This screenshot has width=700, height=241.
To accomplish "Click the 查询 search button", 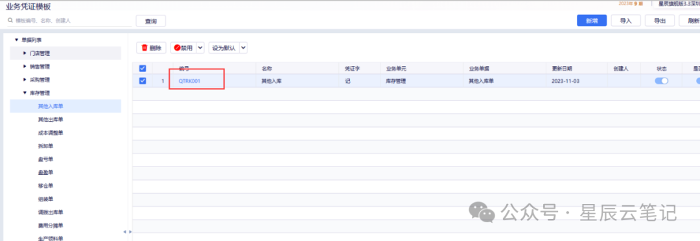I will pyautogui.click(x=151, y=21).
